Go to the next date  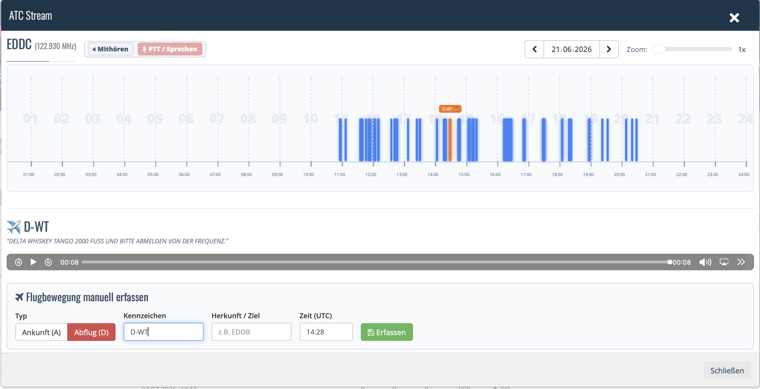[609, 49]
